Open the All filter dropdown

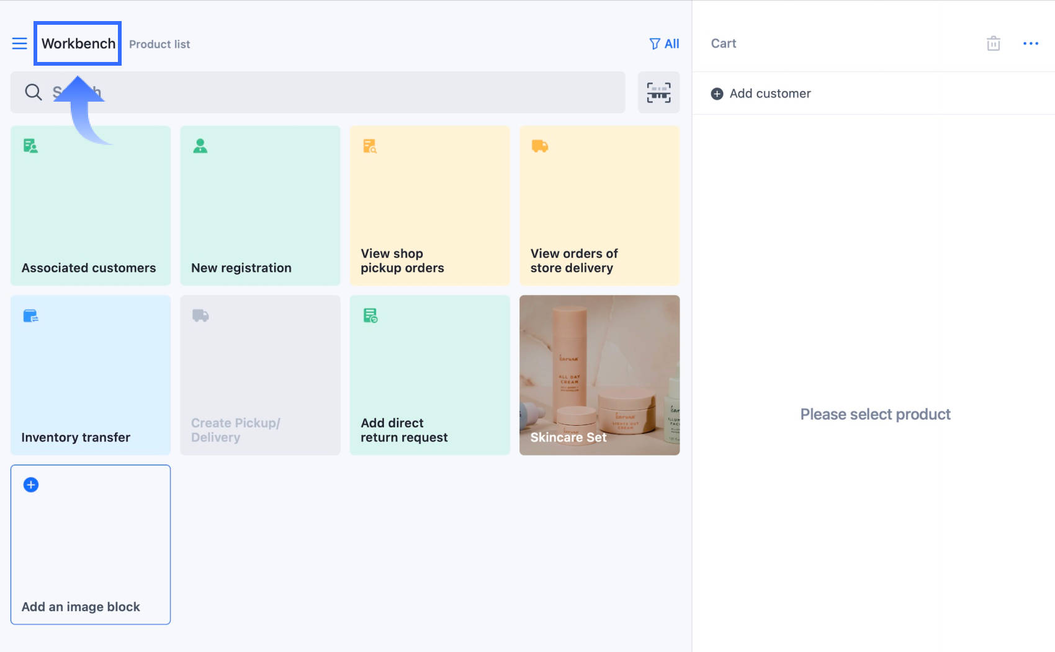[664, 44]
